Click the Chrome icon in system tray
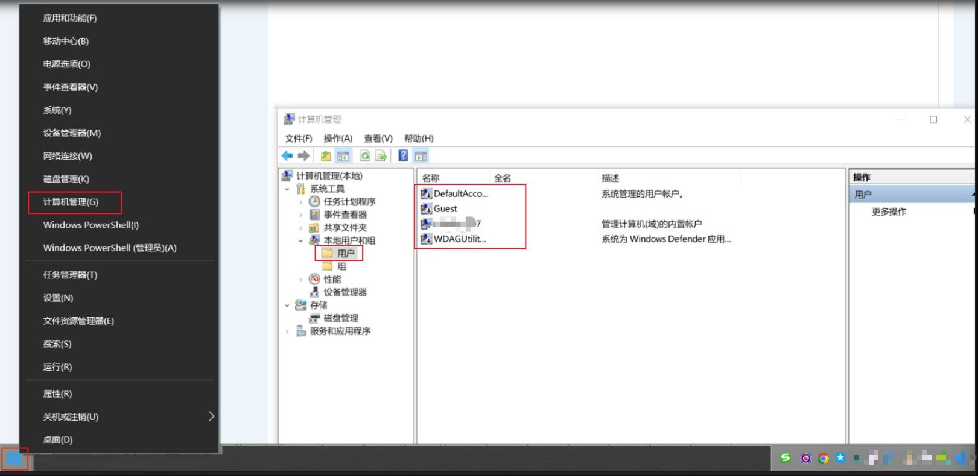 824,459
